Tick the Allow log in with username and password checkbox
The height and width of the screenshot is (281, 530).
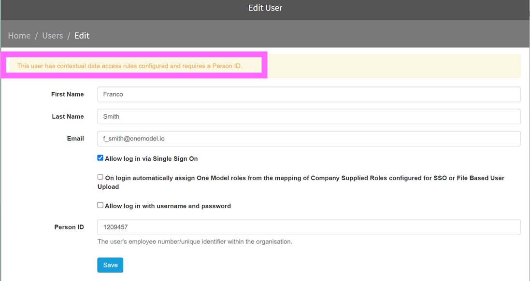(100, 205)
